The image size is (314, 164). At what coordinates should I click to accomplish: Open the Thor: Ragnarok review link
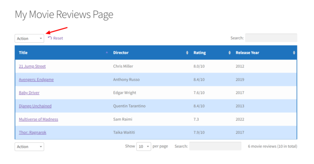[x=33, y=132]
